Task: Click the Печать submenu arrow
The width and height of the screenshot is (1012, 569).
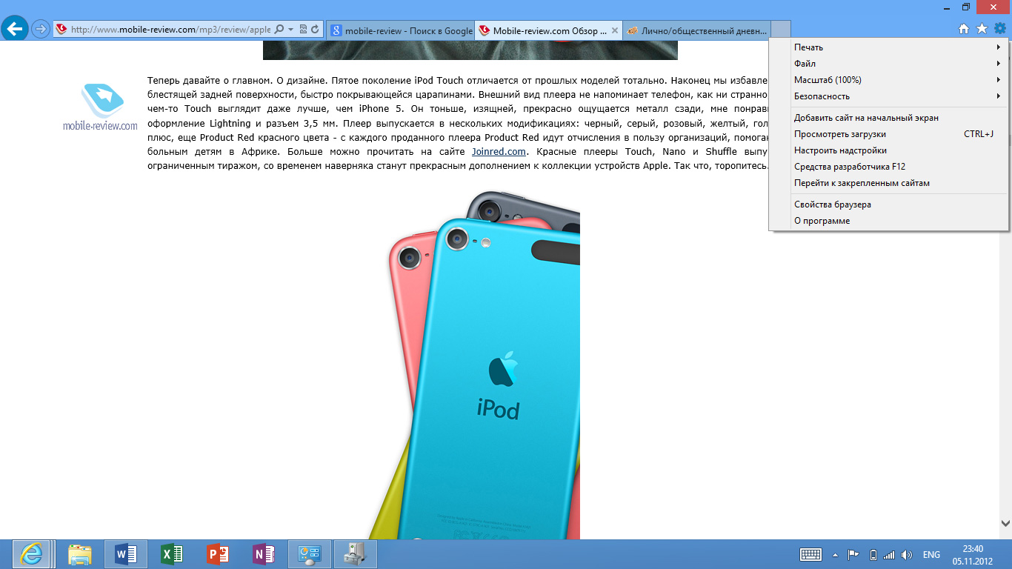Action: 999,47
